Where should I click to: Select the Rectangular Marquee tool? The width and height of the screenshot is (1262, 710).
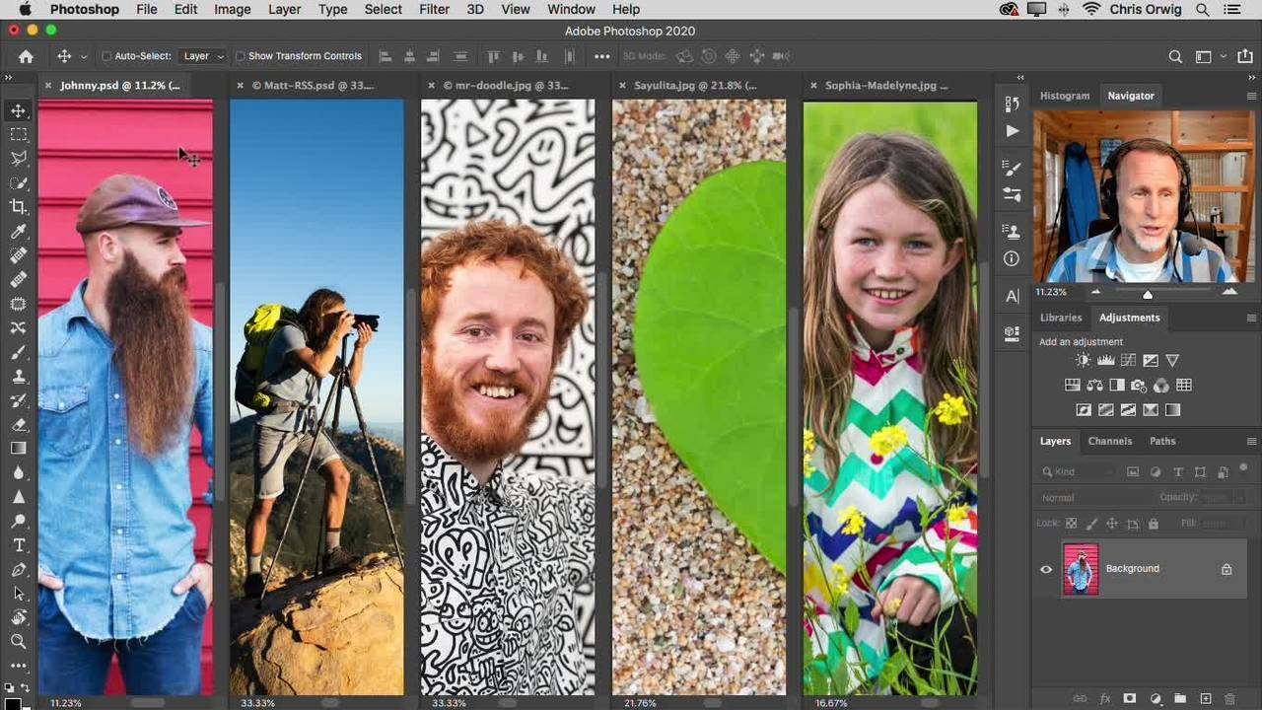(19, 134)
